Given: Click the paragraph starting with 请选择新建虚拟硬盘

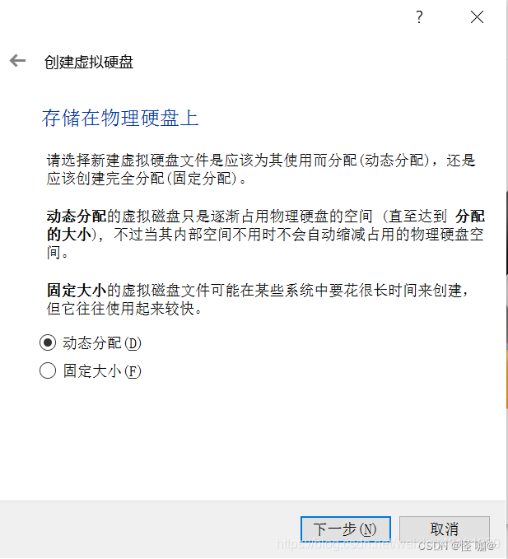Looking at the screenshot, I should coord(261,170).
